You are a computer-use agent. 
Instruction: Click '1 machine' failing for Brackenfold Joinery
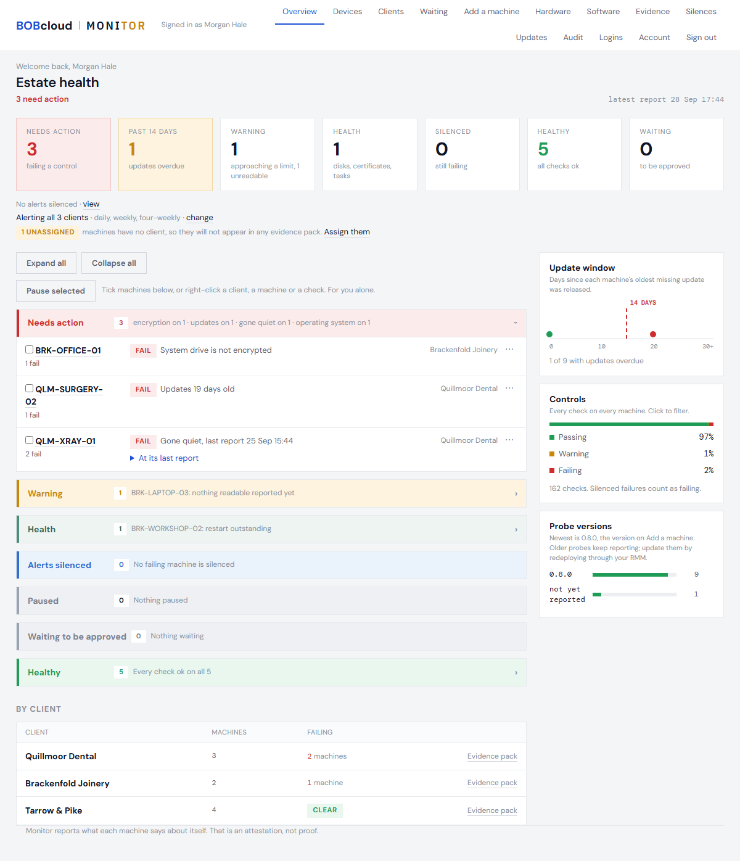(325, 783)
